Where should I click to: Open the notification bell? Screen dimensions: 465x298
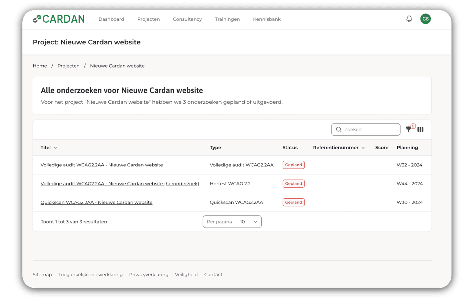pos(409,19)
